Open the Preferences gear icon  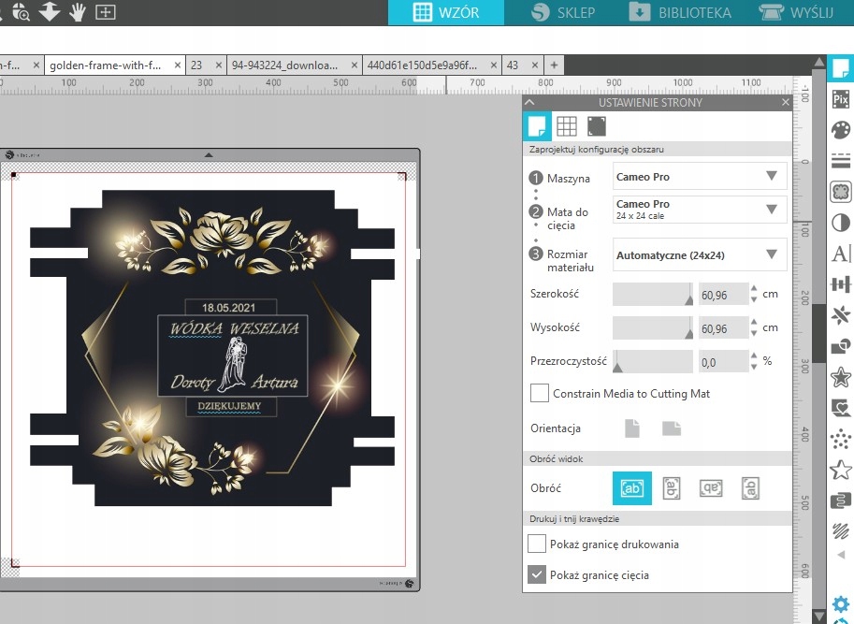841,603
